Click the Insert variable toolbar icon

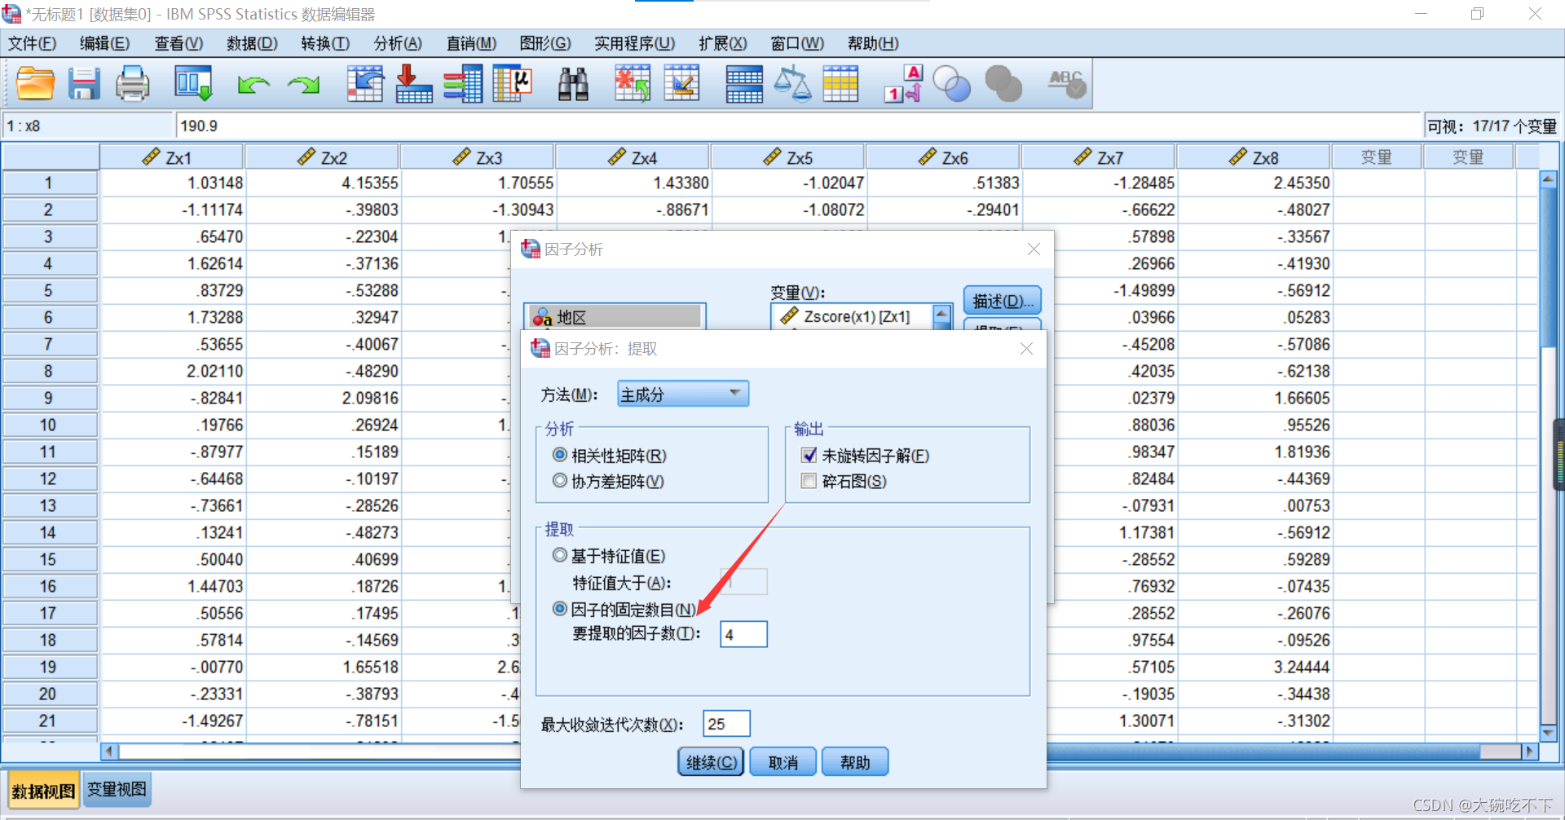click(x=681, y=83)
